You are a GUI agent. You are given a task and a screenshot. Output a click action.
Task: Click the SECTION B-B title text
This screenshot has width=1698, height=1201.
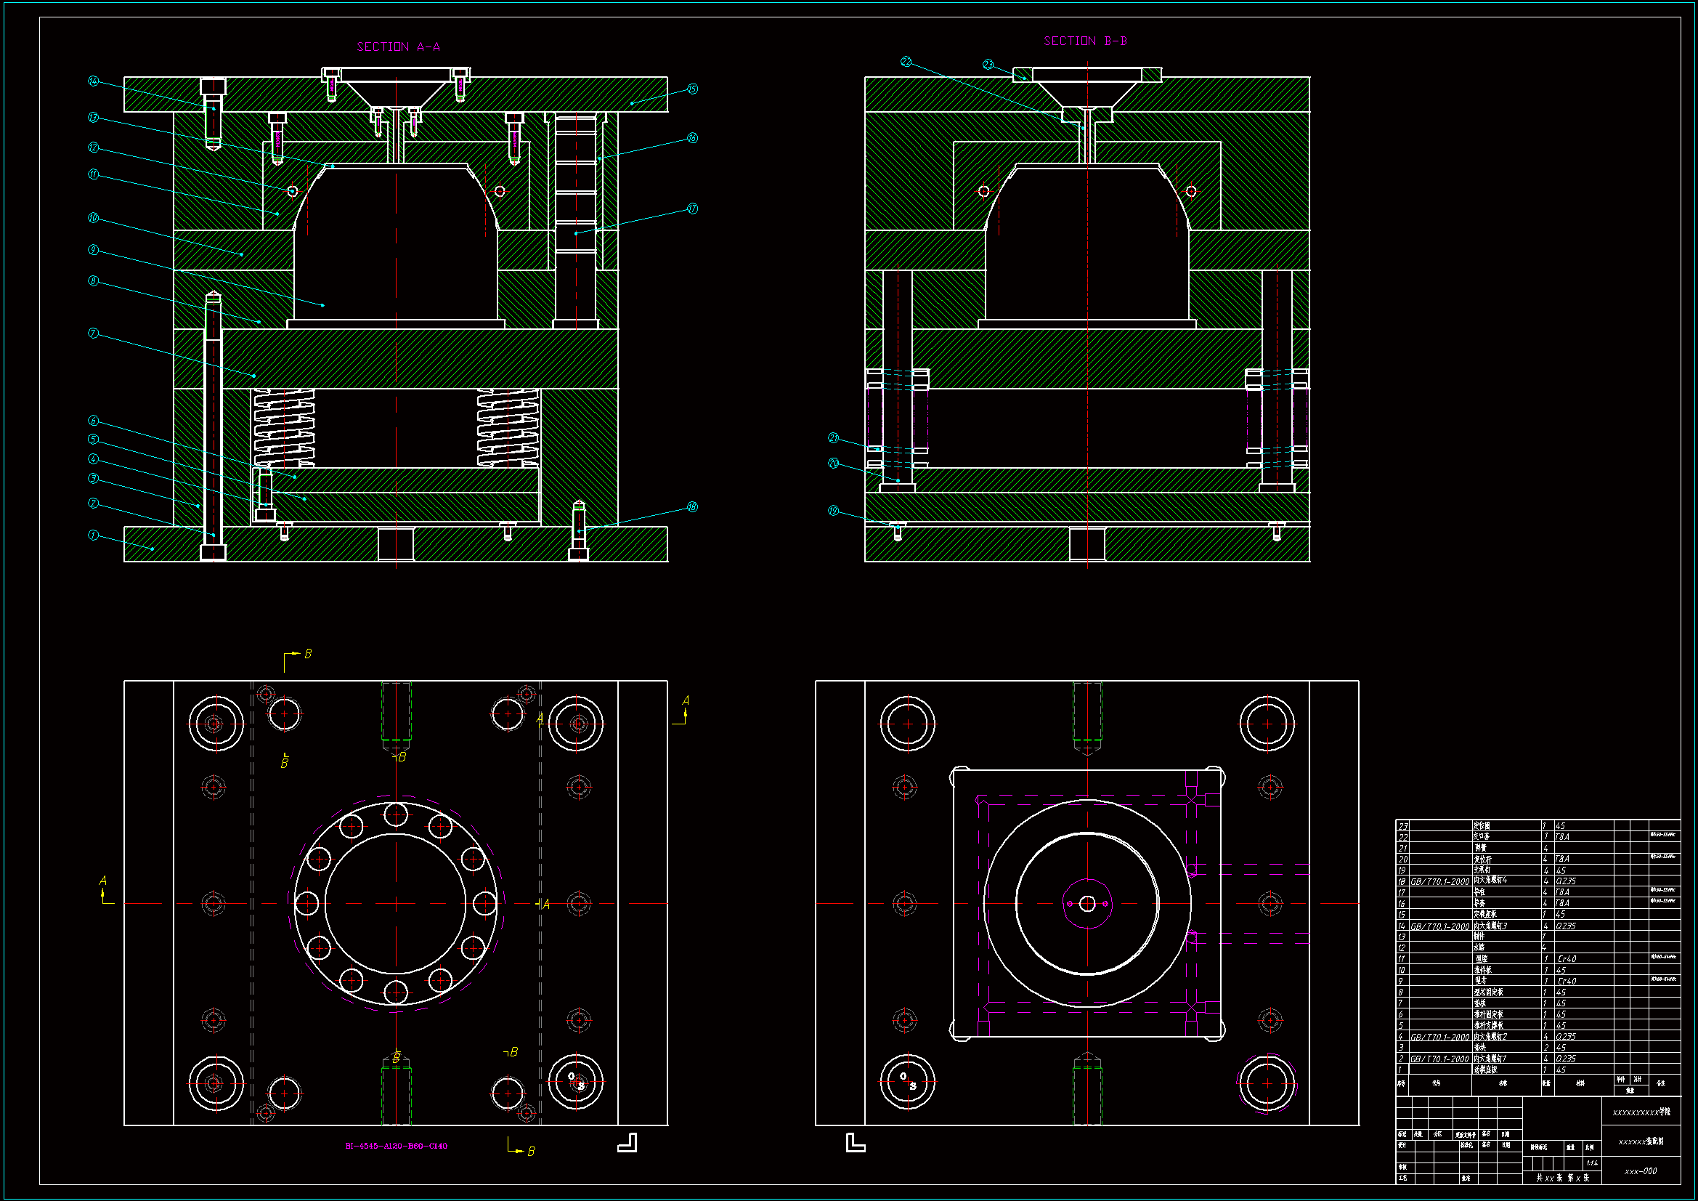click(1085, 41)
